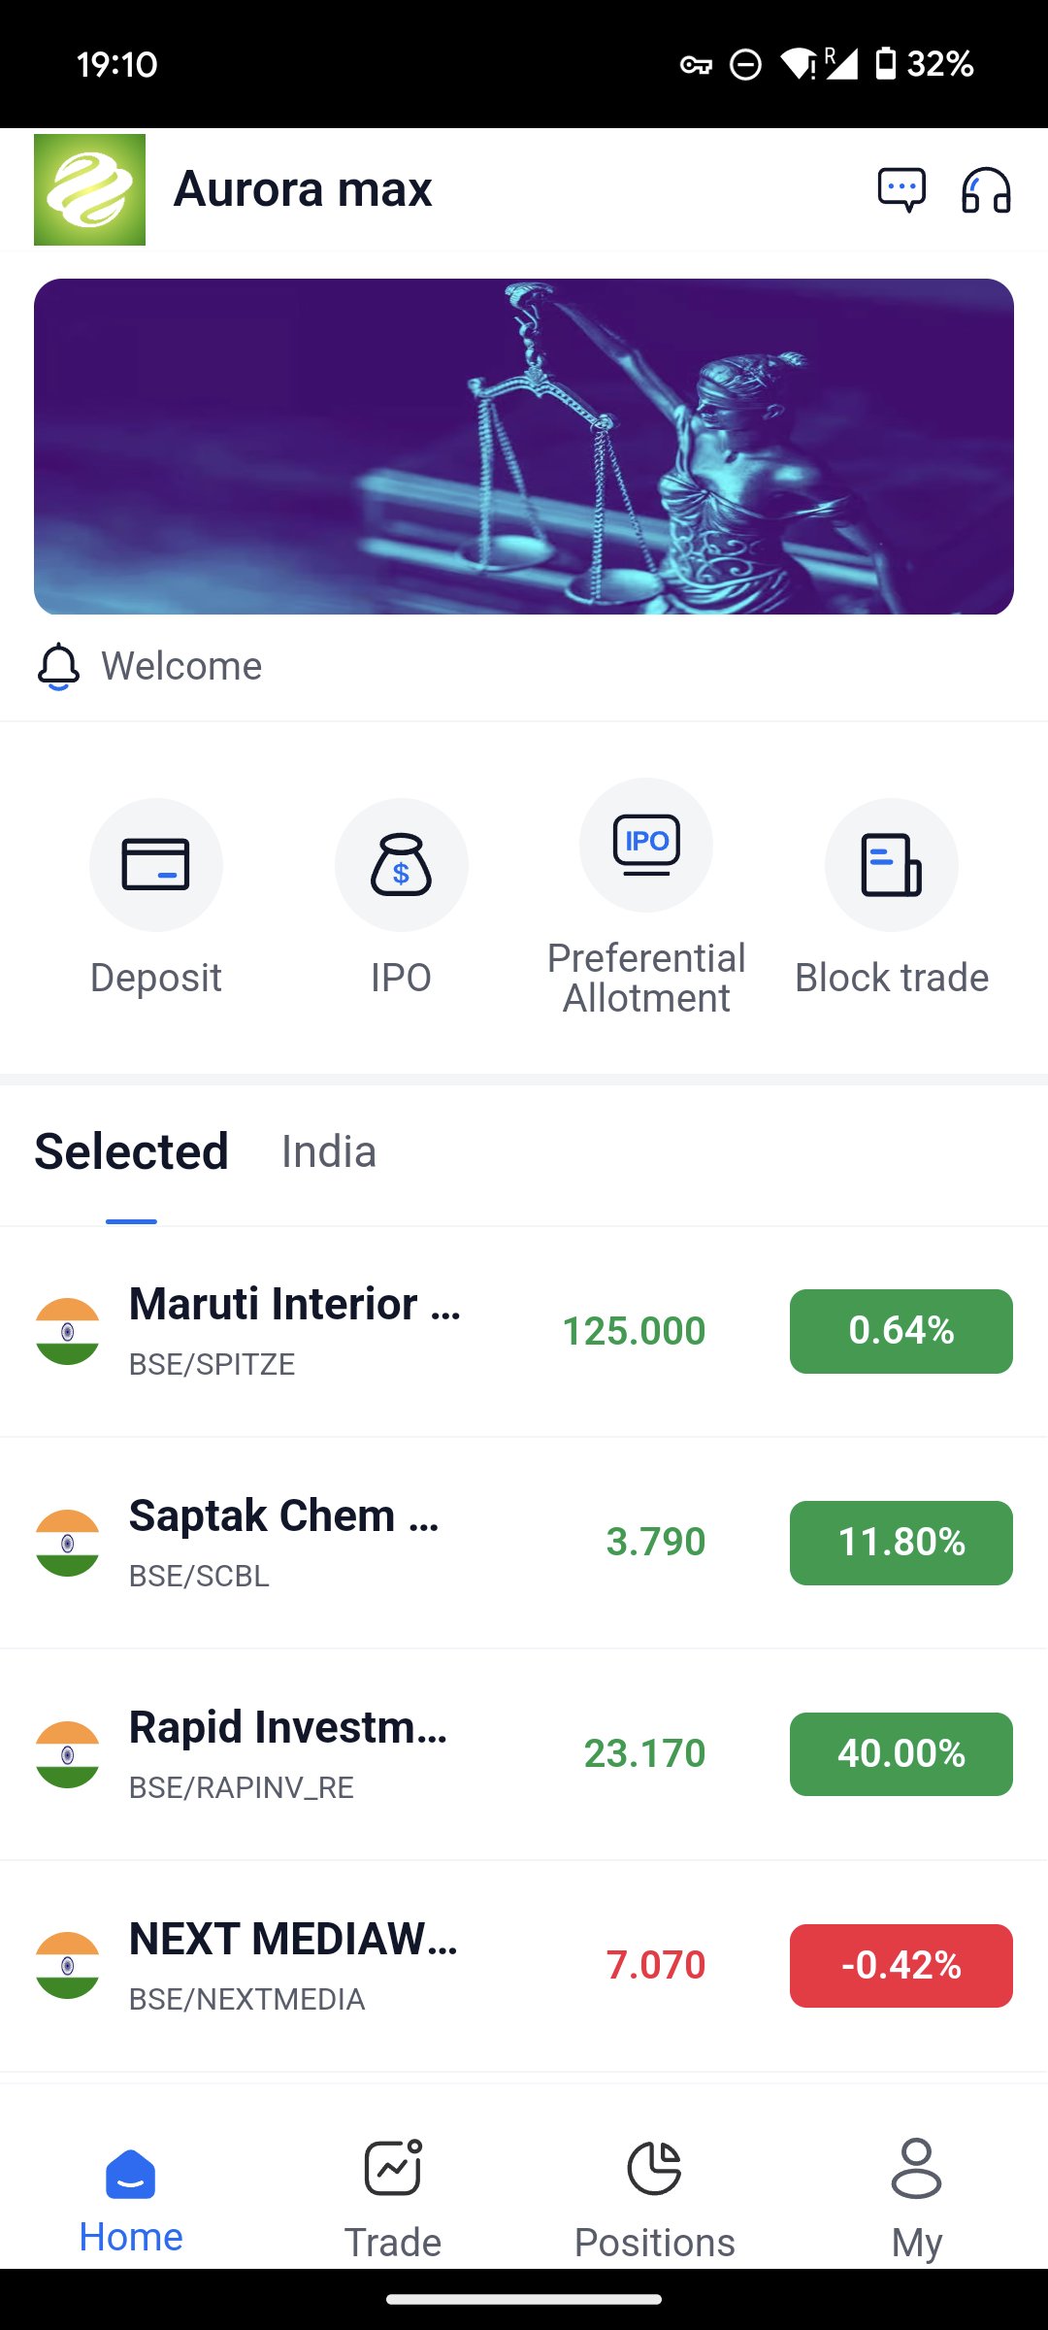Image resolution: width=1048 pixels, height=2330 pixels.
Task: Open the IPO money bag icon
Action: 401,864
